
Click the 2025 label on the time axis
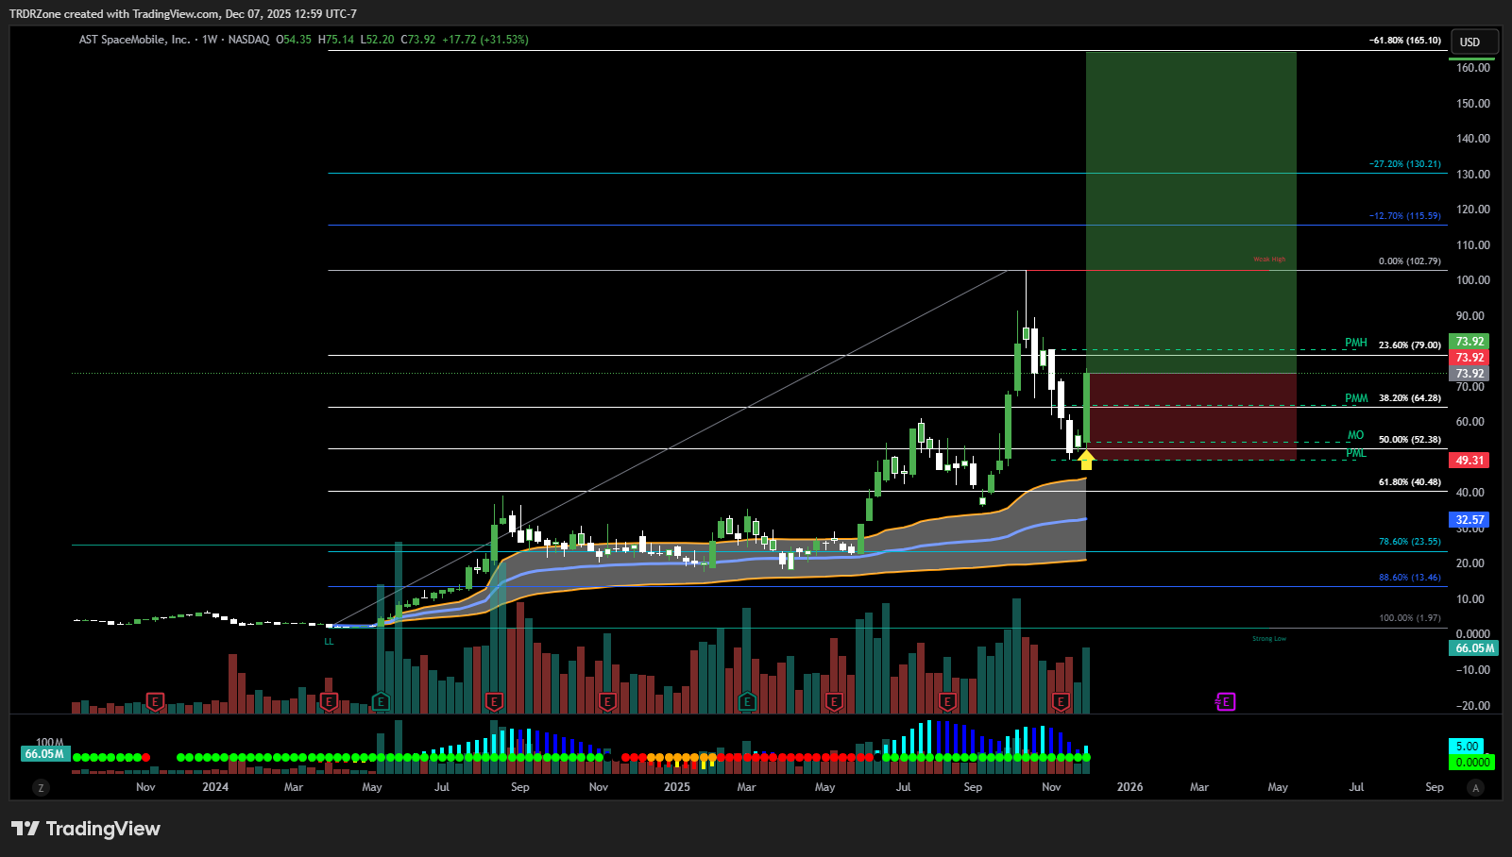pyautogui.click(x=677, y=787)
